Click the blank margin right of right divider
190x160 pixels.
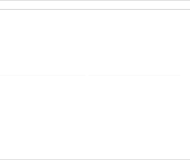185,75
